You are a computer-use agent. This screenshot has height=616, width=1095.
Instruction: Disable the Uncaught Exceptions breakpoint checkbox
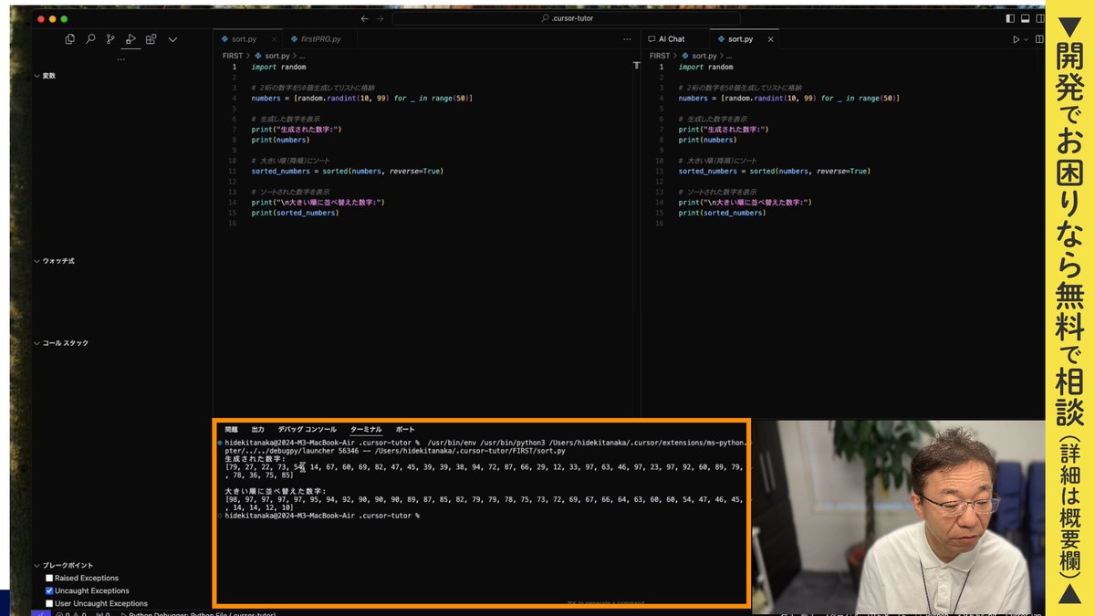coord(49,591)
